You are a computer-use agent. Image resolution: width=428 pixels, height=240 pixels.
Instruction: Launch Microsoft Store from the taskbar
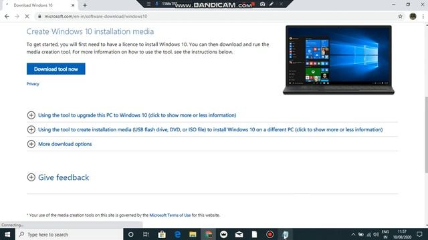(x=162, y=234)
